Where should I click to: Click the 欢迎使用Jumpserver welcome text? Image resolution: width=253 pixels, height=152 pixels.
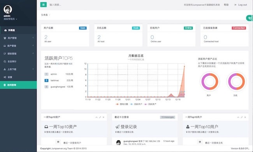[x=202, y=5]
